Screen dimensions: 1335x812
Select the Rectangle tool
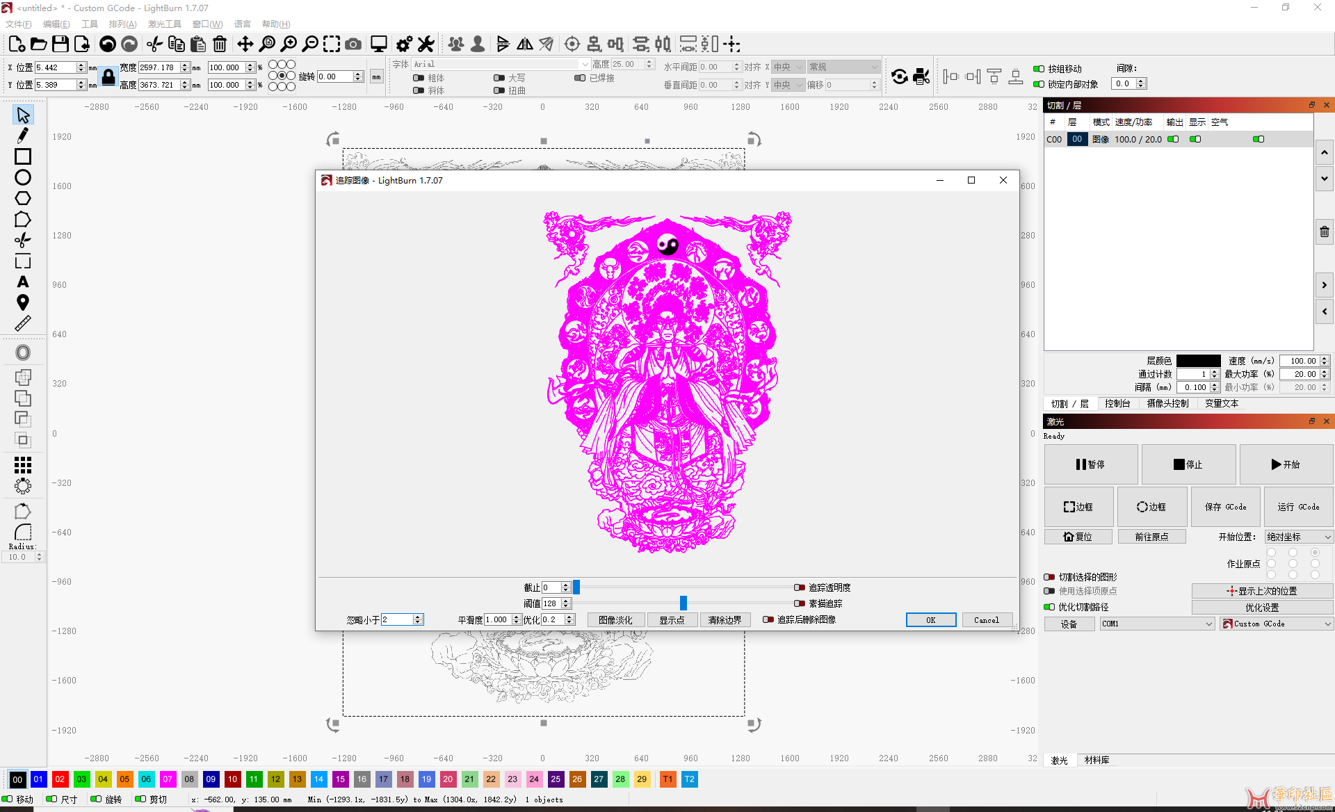point(23,156)
